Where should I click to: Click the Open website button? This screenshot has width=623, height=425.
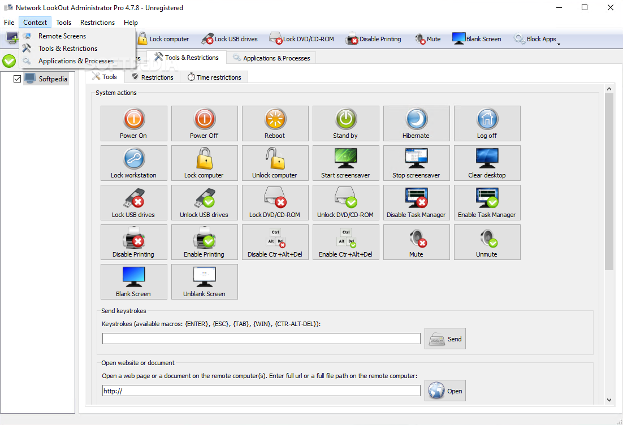click(x=445, y=391)
